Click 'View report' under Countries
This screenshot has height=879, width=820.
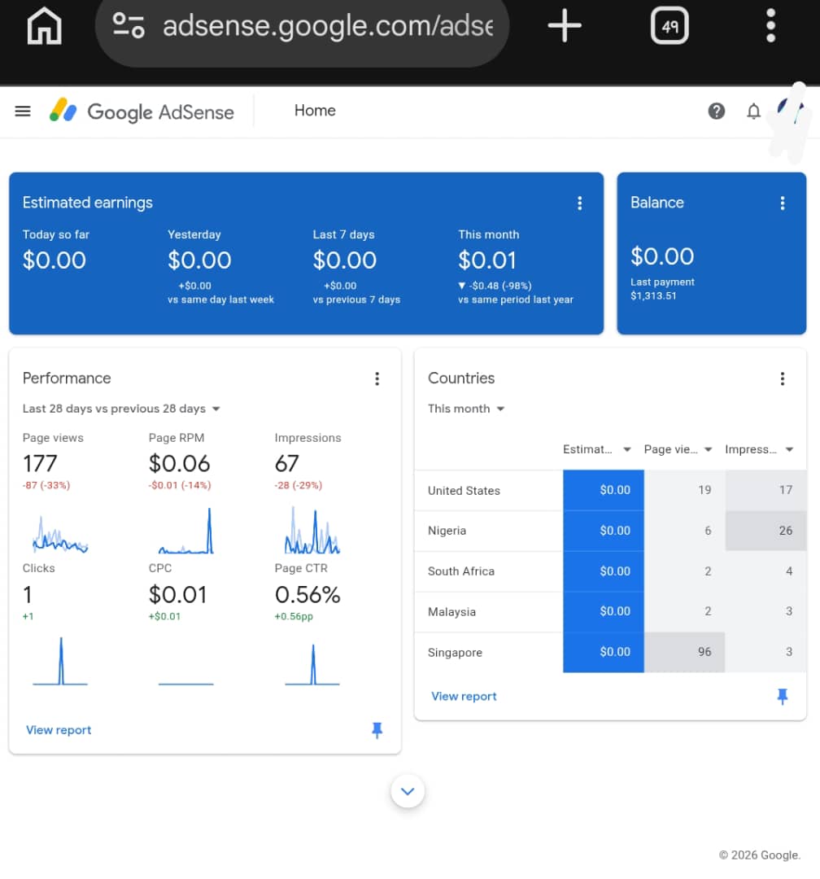(464, 697)
